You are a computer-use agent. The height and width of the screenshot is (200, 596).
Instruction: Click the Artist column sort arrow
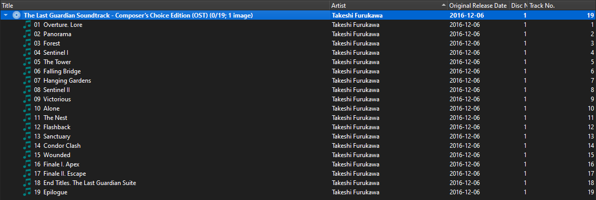(444, 5)
